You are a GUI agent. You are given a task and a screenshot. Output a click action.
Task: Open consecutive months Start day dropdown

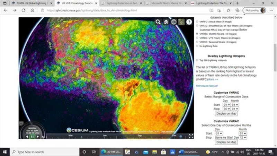click(219, 133)
